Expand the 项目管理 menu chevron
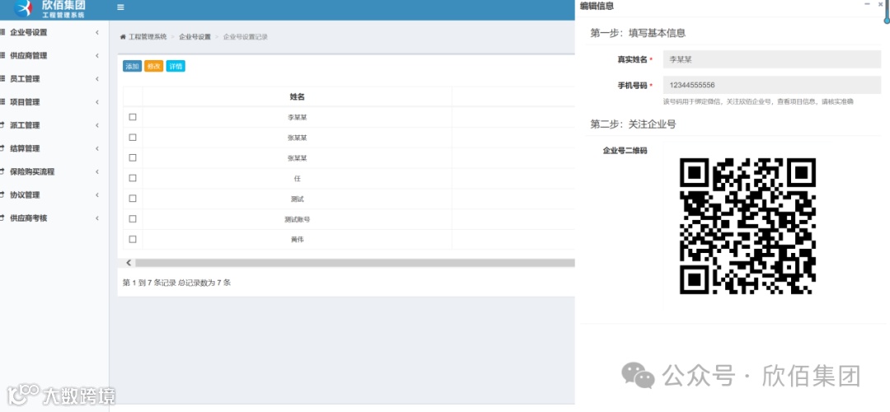Viewport: 890px width, 412px height. click(97, 102)
